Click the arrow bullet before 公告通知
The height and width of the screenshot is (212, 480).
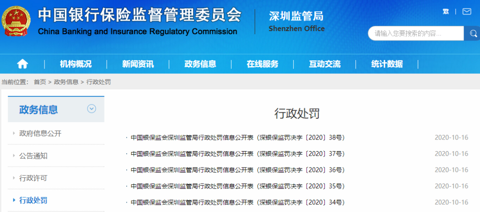(x=14, y=156)
